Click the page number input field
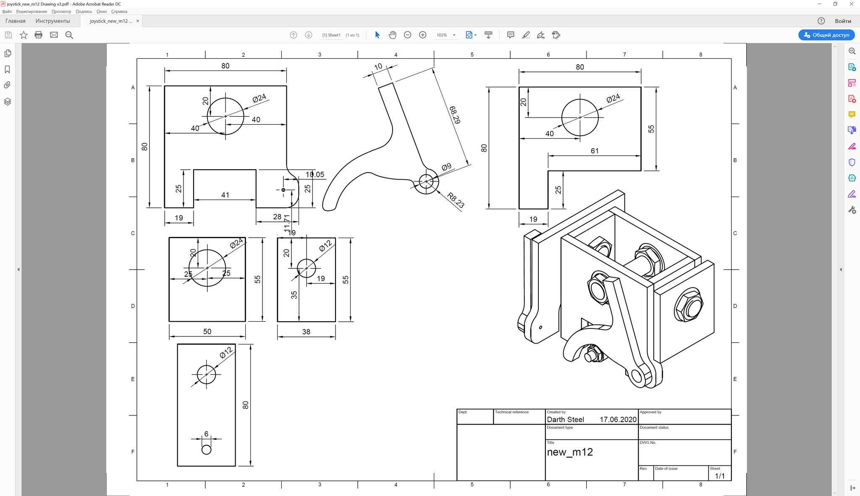 click(331, 35)
